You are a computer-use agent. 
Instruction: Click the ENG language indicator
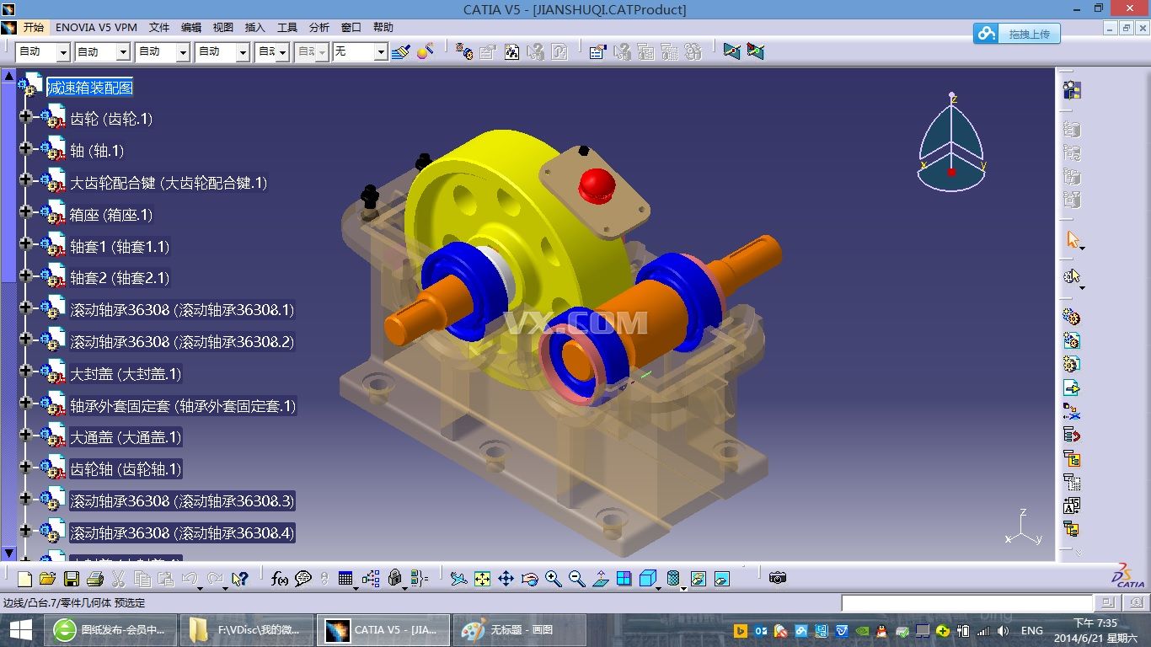1031,630
